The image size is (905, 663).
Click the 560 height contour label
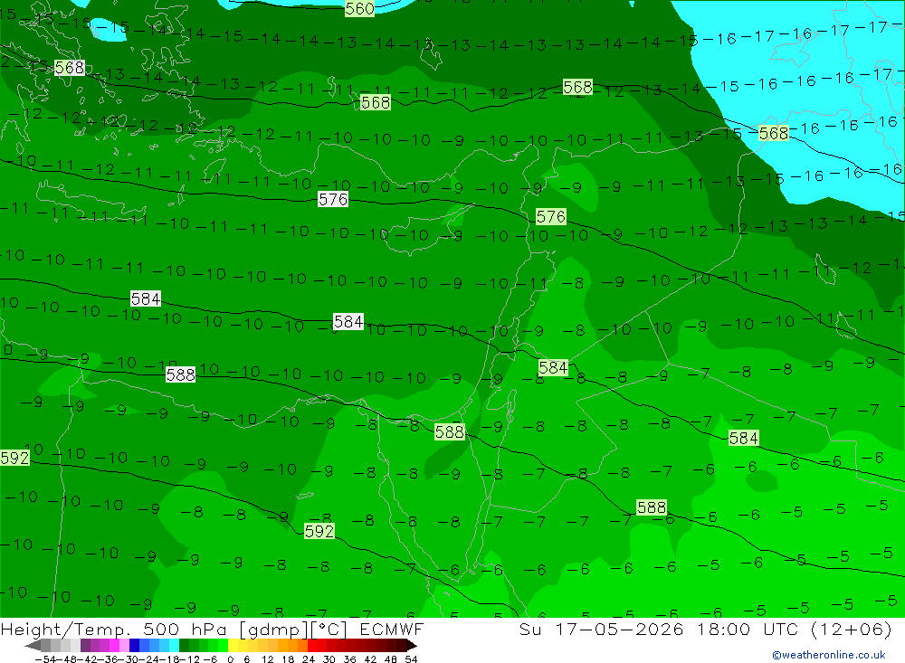(359, 8)
